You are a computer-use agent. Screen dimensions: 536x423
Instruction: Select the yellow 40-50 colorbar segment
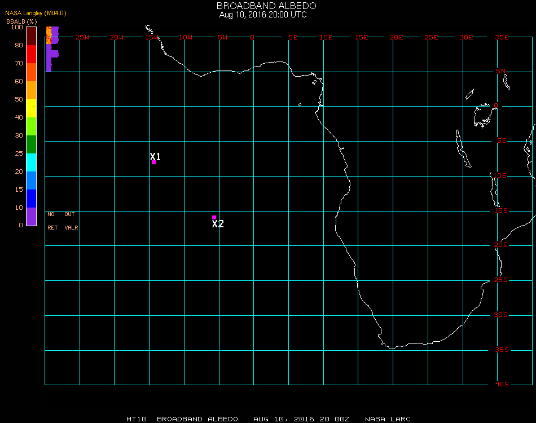[x=32, y=108]
